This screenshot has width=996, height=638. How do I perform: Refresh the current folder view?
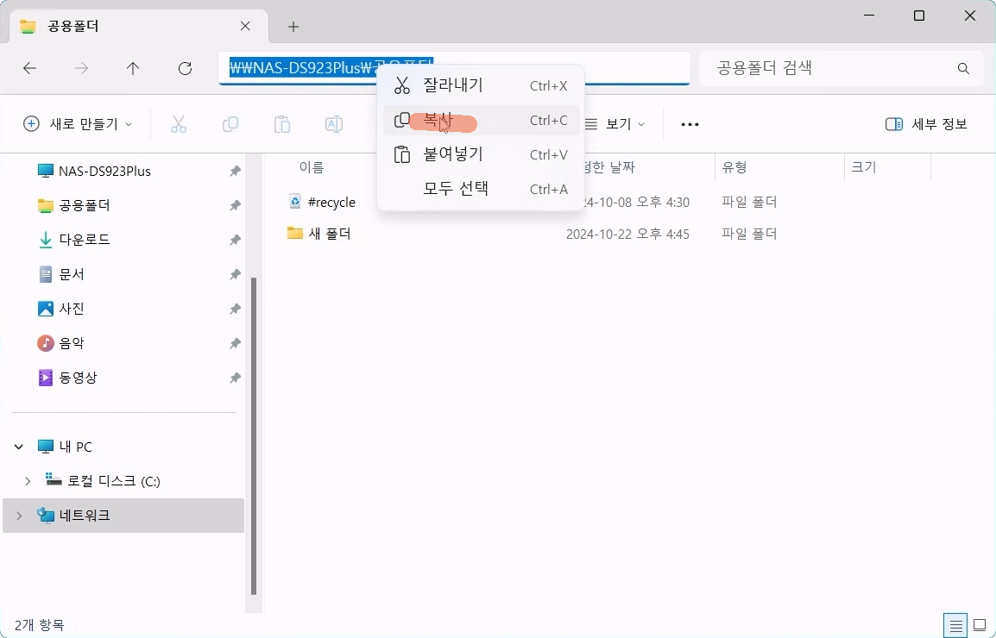point(184,68)
